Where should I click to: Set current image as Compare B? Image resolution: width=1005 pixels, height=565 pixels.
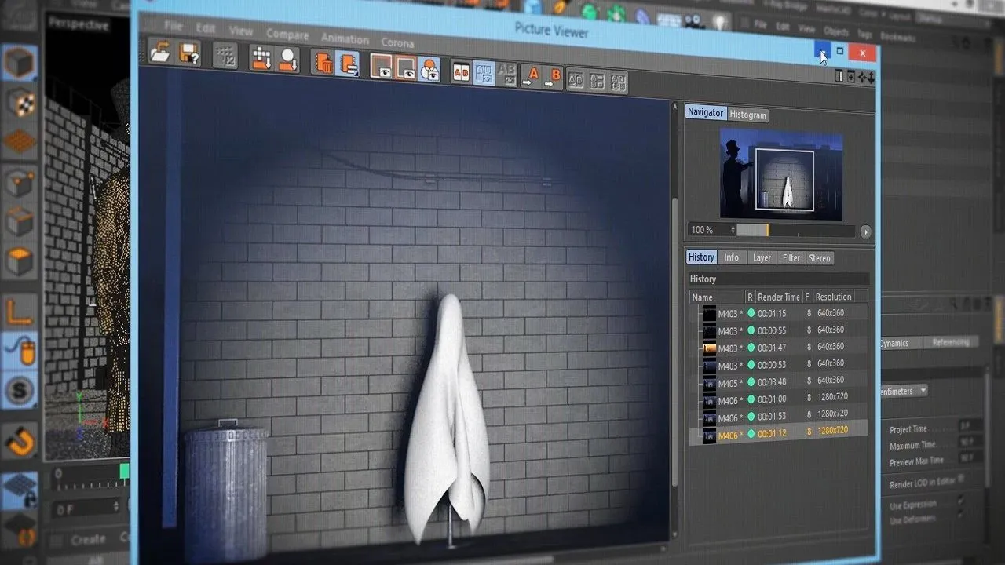(x=556, y=74)
